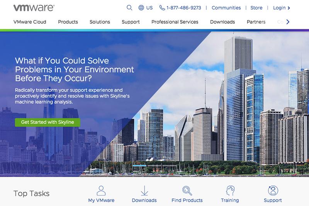Open the globe region selector icon

click(141, 8)
